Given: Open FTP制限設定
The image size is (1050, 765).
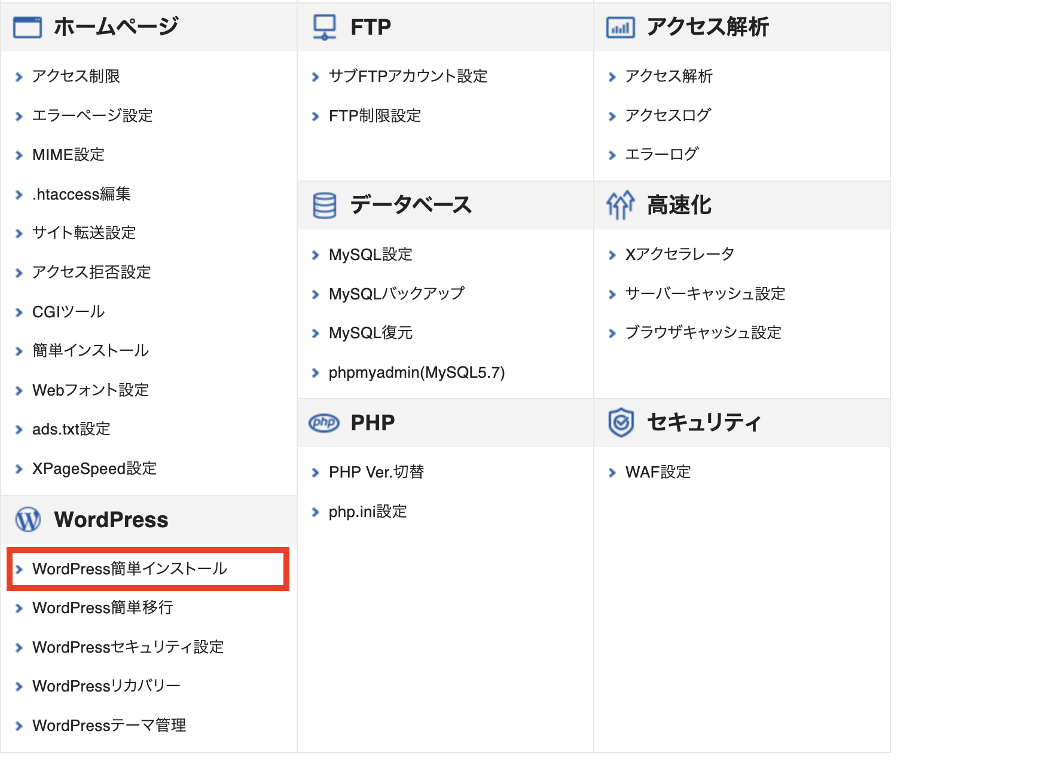Looking at the screenshot, I should click(x=375, y=116).
